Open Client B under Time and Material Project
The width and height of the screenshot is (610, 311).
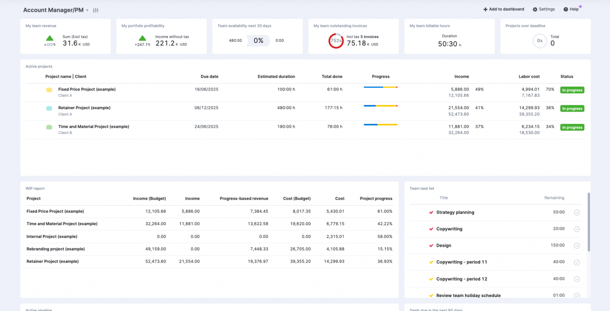coord(65,133)
